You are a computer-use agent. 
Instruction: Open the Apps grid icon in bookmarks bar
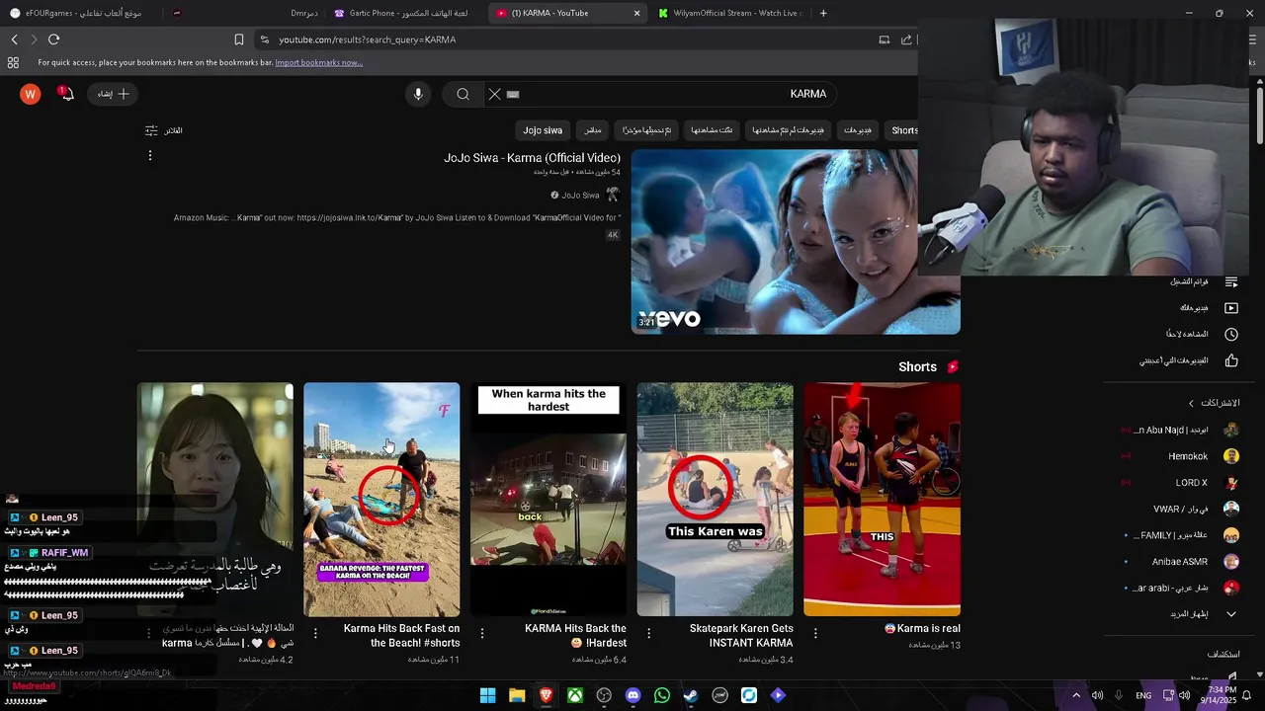coord(13,62)
